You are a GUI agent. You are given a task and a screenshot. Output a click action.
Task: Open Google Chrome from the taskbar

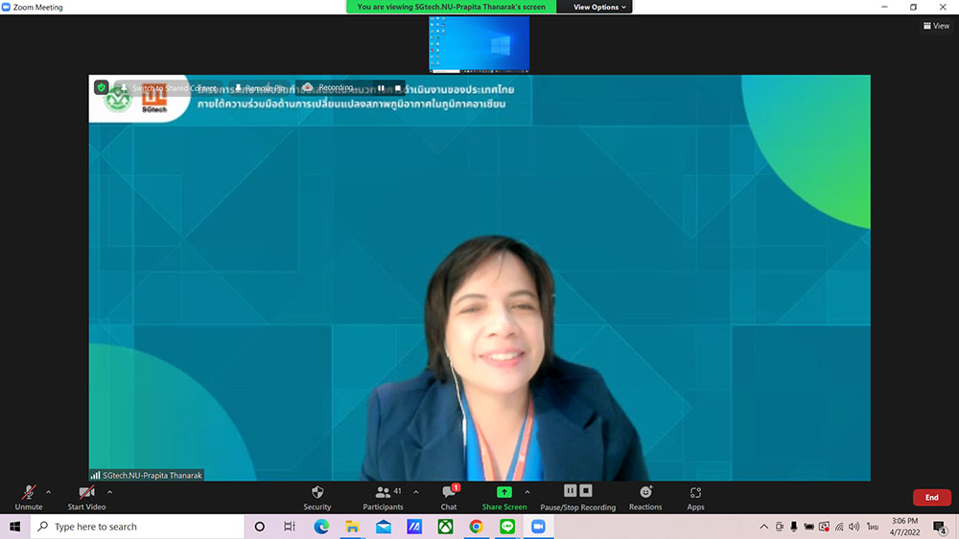tap(477, 527)
